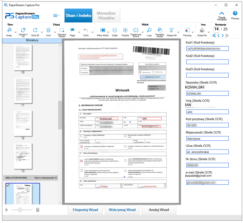Select the Skan i Indeks tab
The image size is (243, 223).
click(78, 16)
